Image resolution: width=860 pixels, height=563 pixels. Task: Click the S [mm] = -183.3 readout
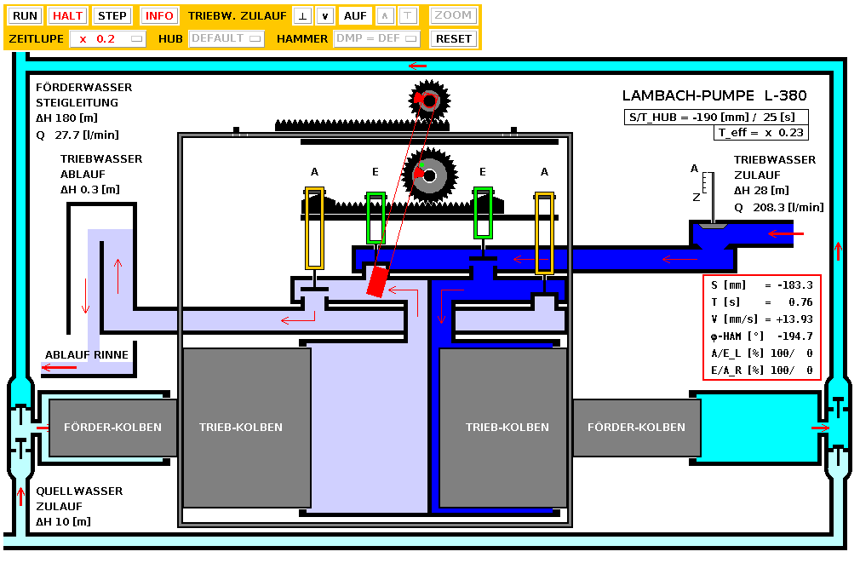click(x=762, y=285)
